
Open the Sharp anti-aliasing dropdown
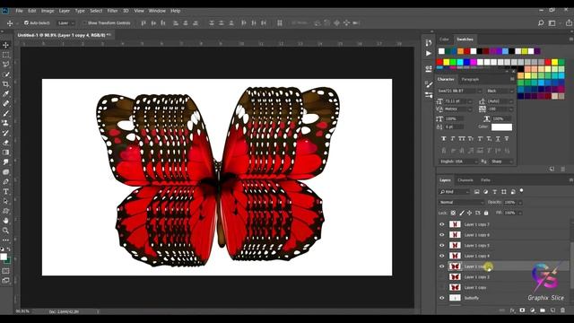[501, 161]
